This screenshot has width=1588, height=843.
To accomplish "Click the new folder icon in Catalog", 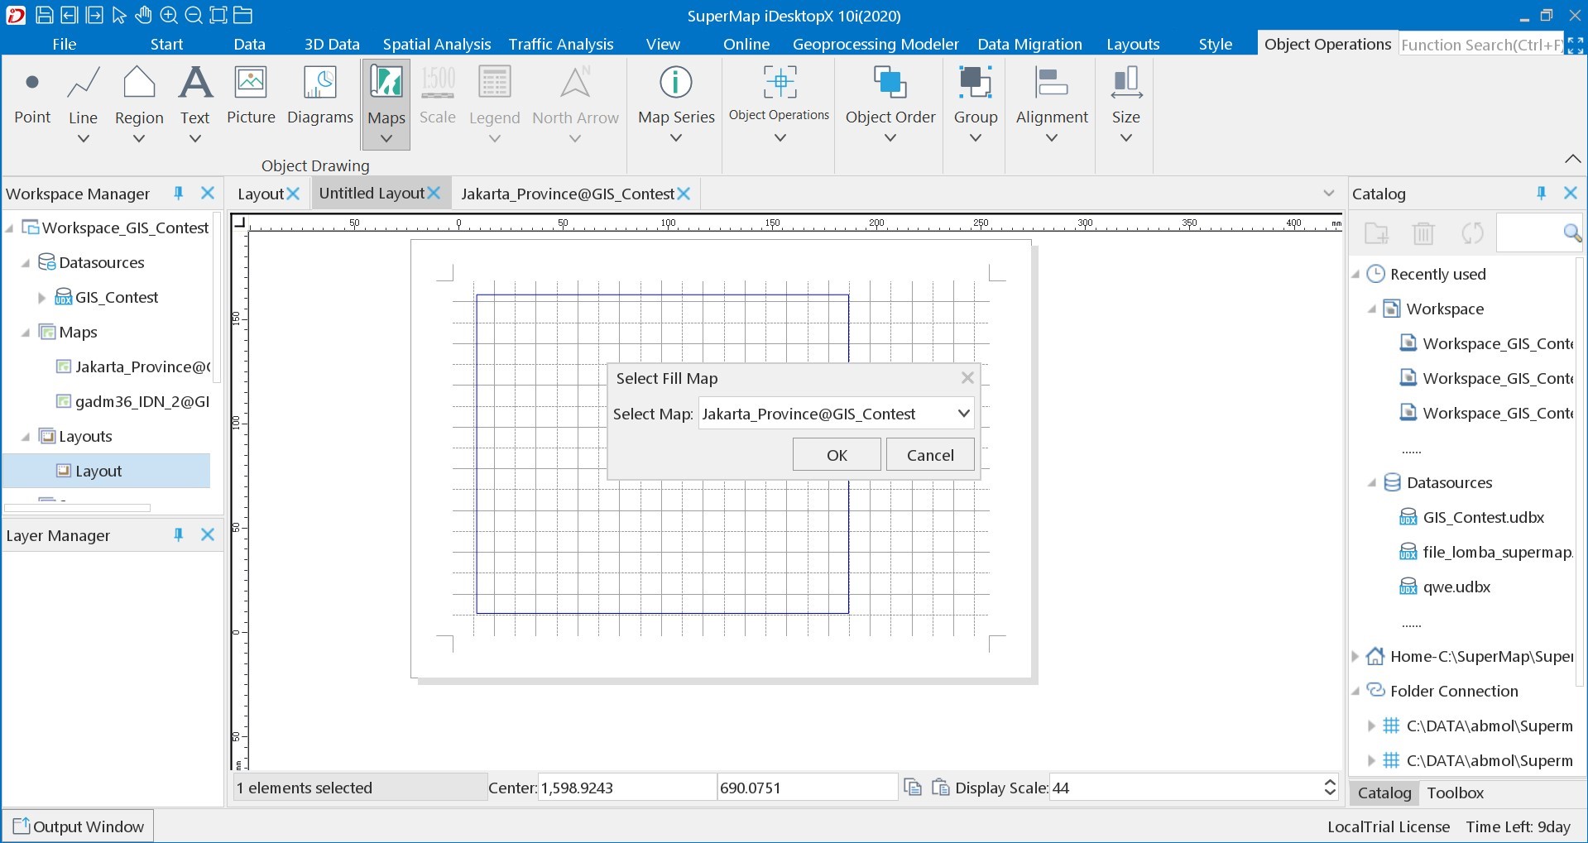I will [1376, 233].
